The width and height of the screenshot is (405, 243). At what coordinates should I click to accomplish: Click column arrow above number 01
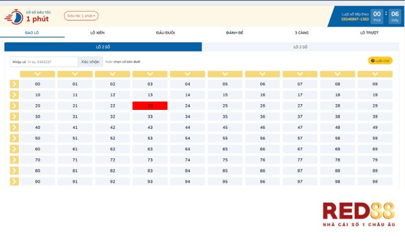tap(75, 74)
